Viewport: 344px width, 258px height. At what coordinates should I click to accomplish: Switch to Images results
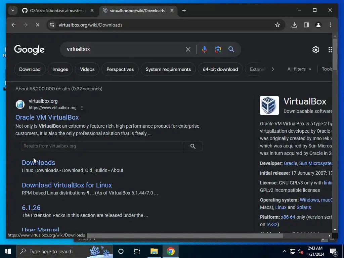pyautogui.click(x=60, y=69)
